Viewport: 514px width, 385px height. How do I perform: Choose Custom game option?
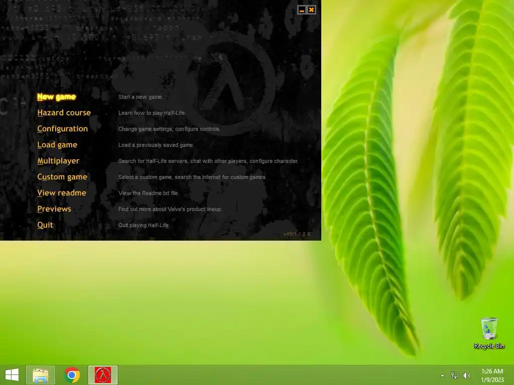(x=62, y=177)
